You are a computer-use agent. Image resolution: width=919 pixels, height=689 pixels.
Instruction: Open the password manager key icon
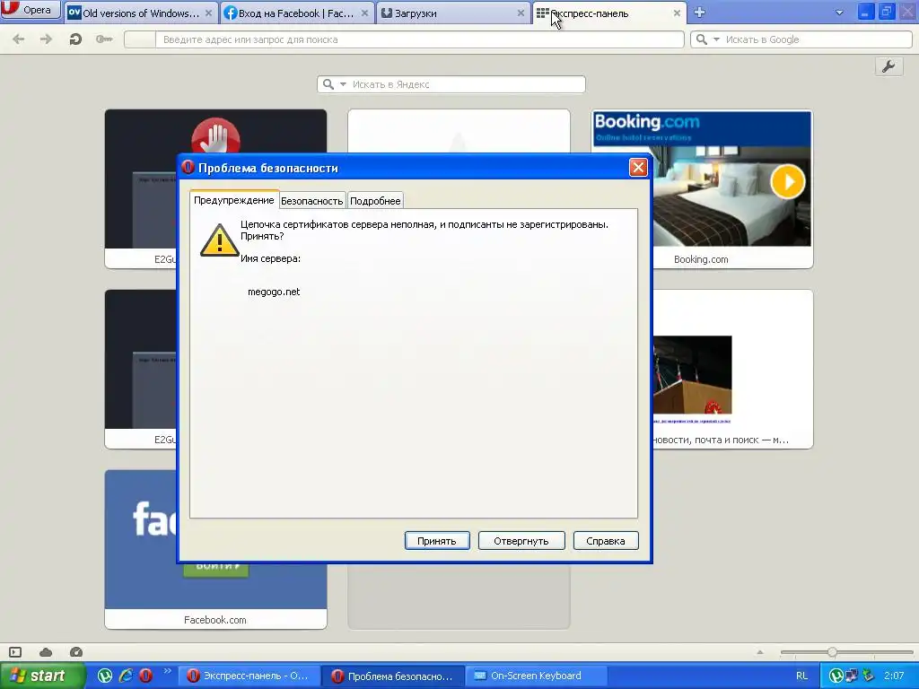(104, 39)
